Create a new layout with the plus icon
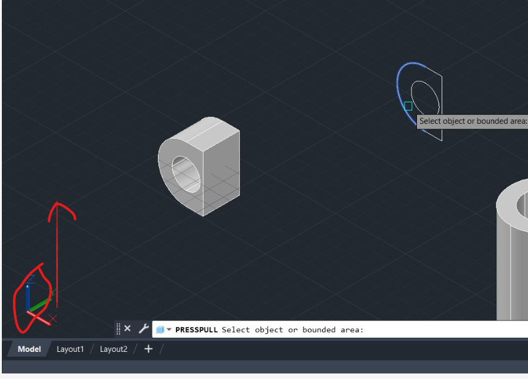 coord(148,349)
